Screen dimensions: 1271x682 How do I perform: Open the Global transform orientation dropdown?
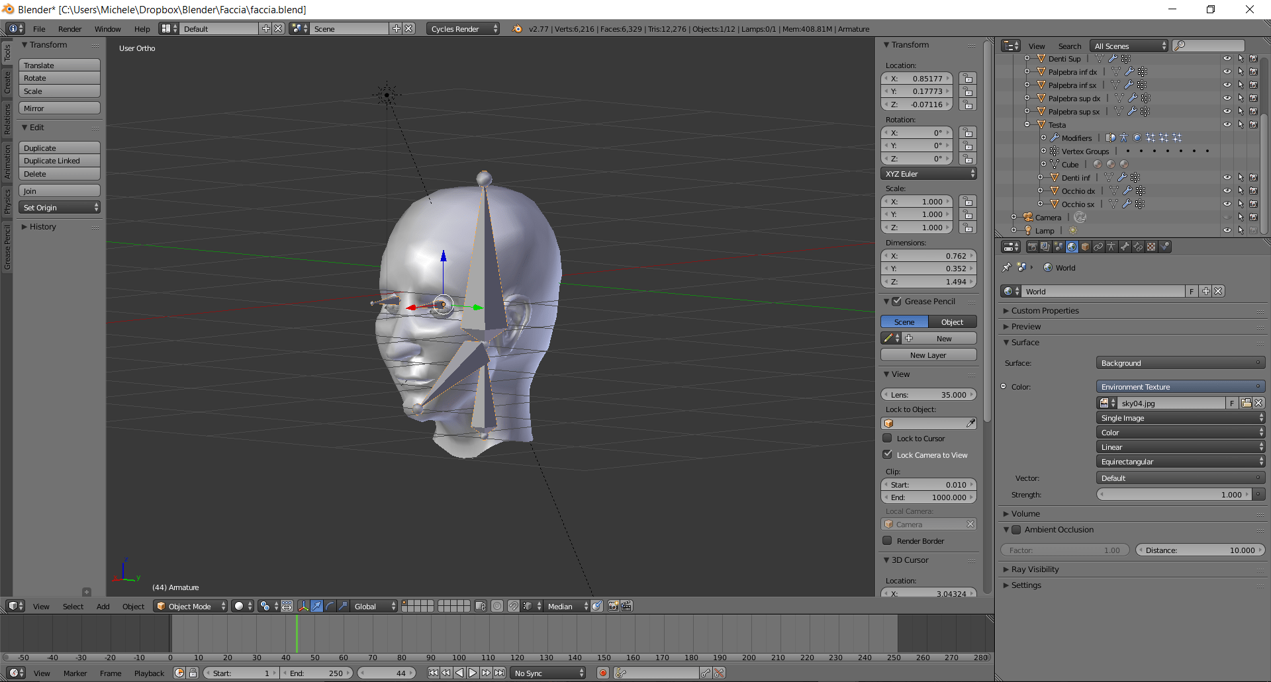pyautogui.click(x=373, y=606)
